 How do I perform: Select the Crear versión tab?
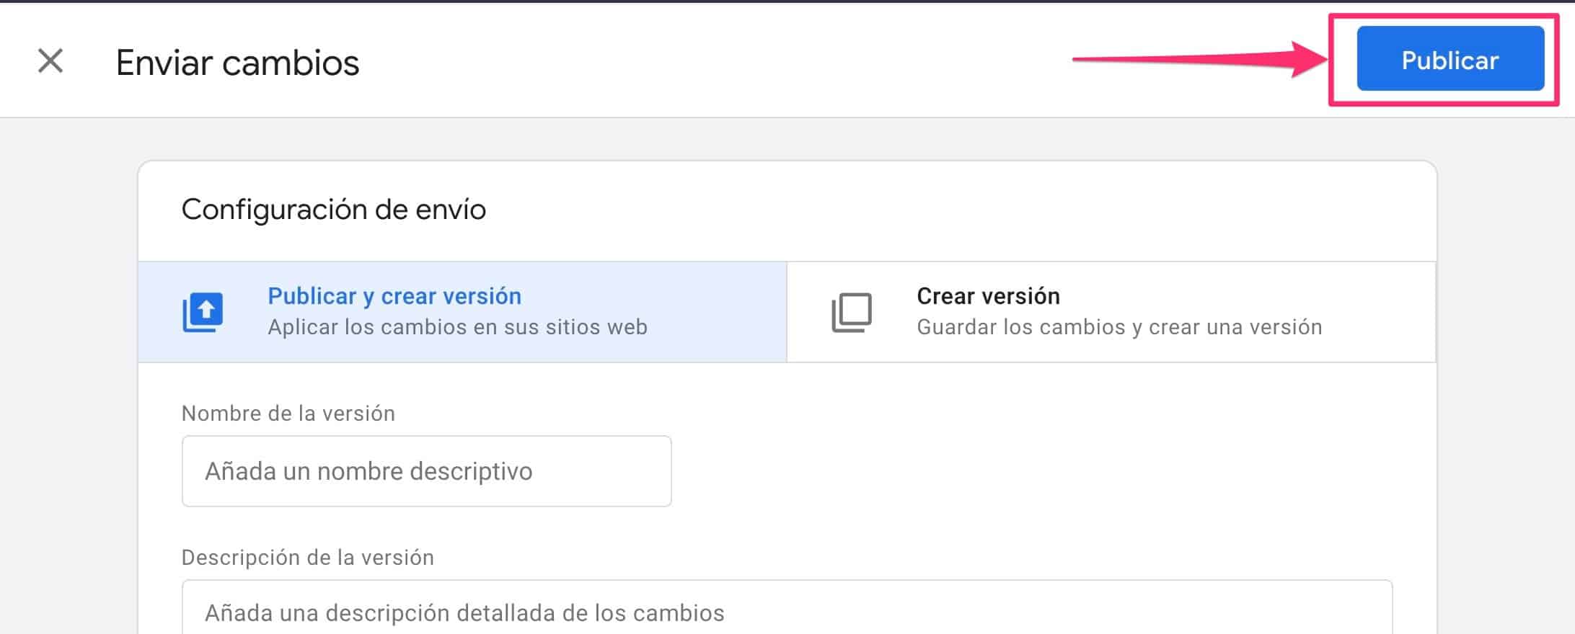click(x=1111, y=312)
